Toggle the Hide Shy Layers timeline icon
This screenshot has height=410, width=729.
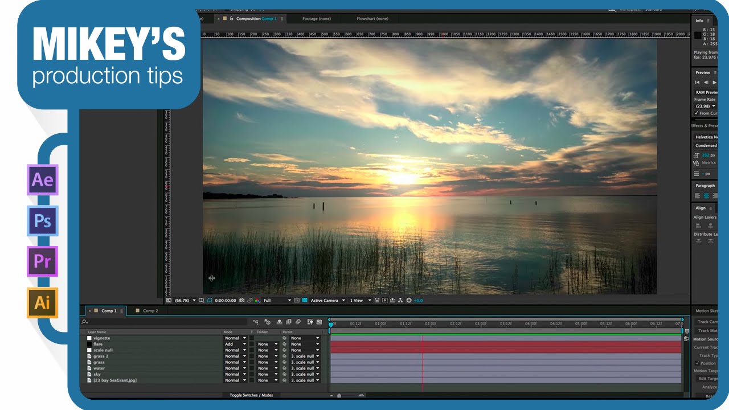(279, 322)
